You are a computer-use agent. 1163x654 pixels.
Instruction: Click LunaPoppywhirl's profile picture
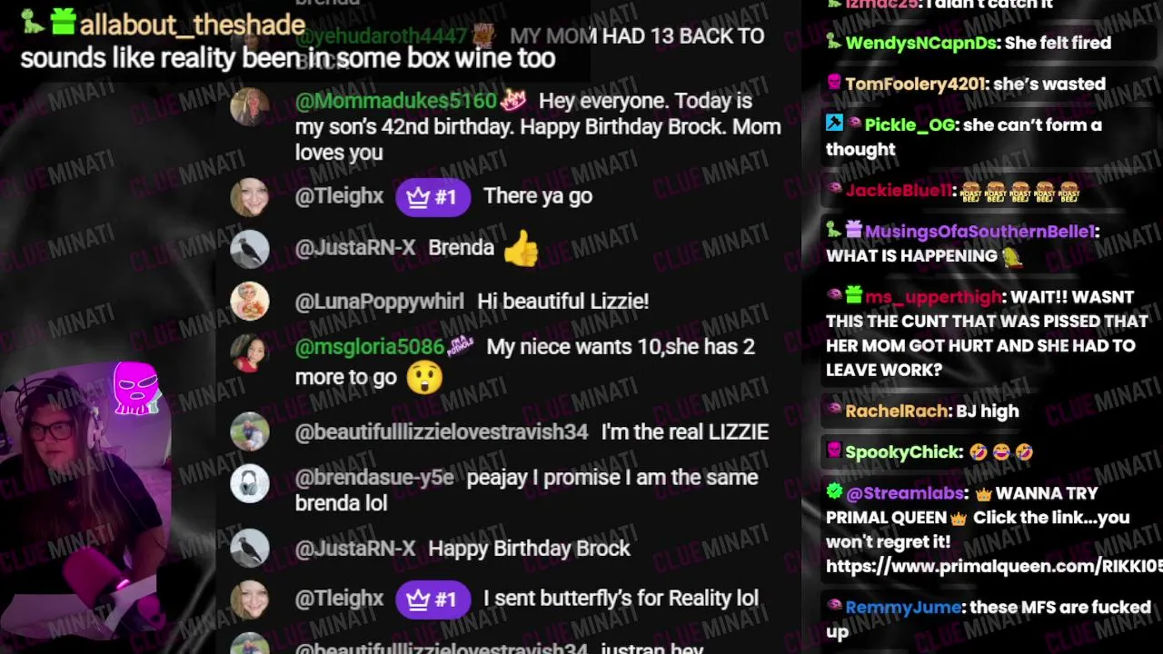click(250, 302)
